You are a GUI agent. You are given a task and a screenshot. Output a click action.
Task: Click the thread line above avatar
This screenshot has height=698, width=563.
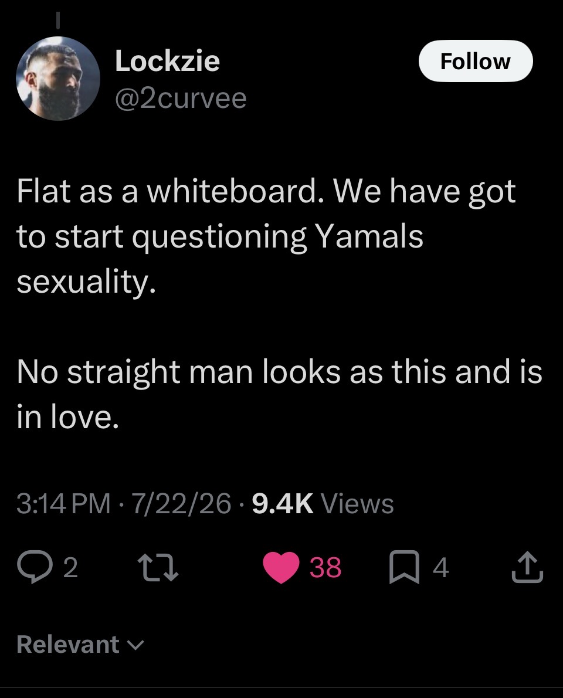(x=58, y=19)
